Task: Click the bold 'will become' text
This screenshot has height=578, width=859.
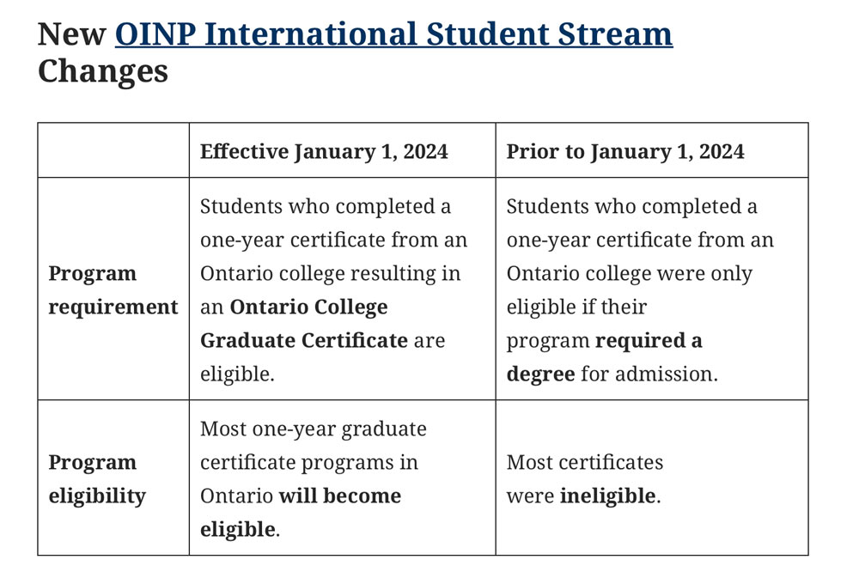Action: tap(339, 496)
